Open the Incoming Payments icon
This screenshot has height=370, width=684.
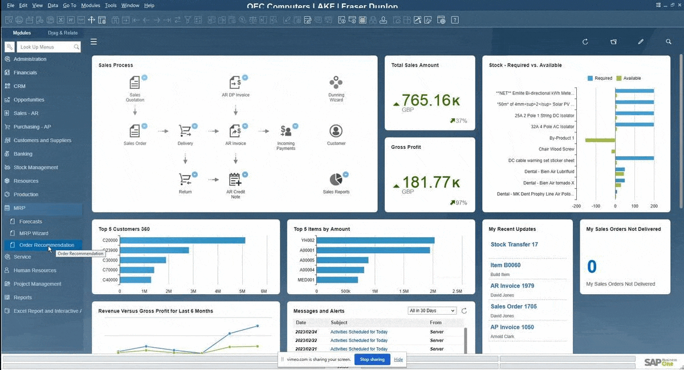pos(286,131)
